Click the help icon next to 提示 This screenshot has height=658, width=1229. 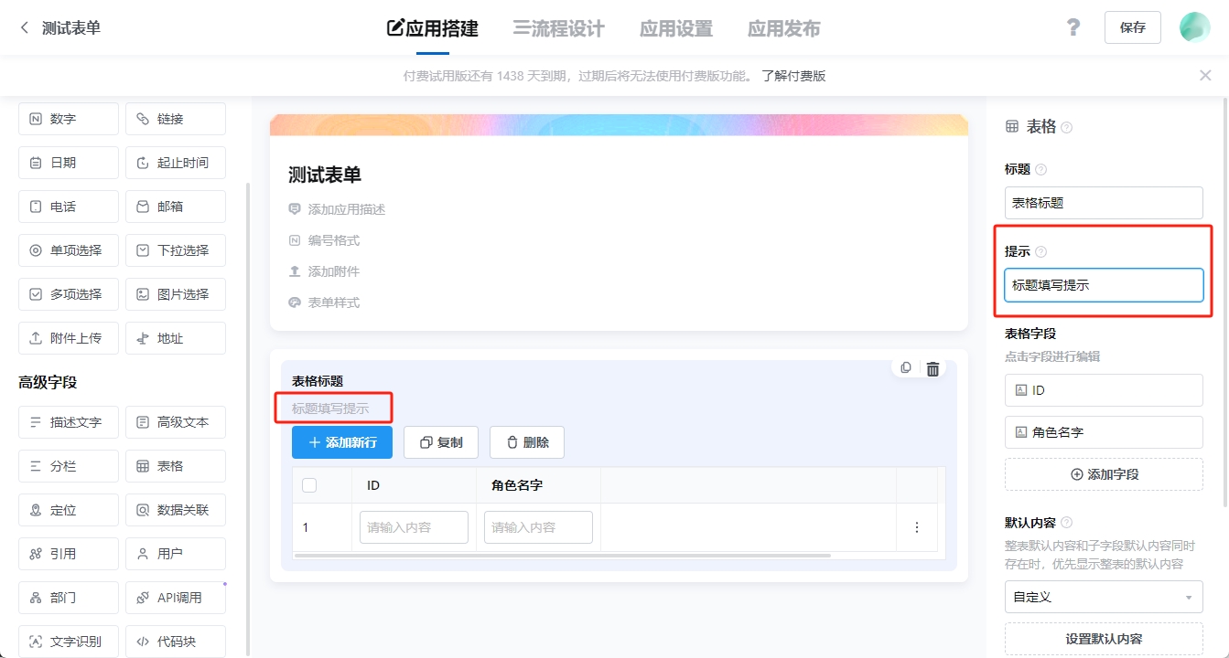point(1040,252)
